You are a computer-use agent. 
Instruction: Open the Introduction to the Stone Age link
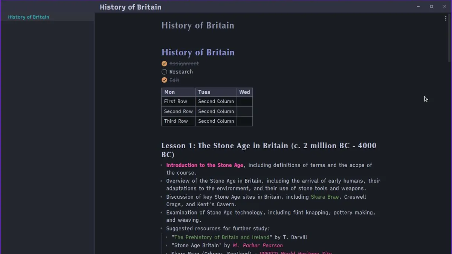pyautogui.click(x=205, y=165)
